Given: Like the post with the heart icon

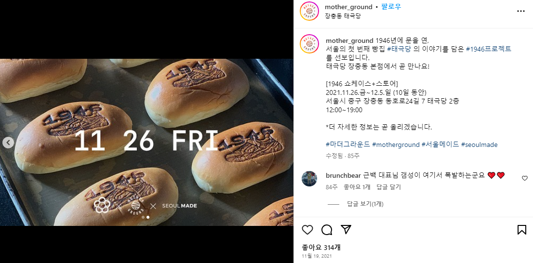Looking at the screenshot, I should click(x=307, y=230).
